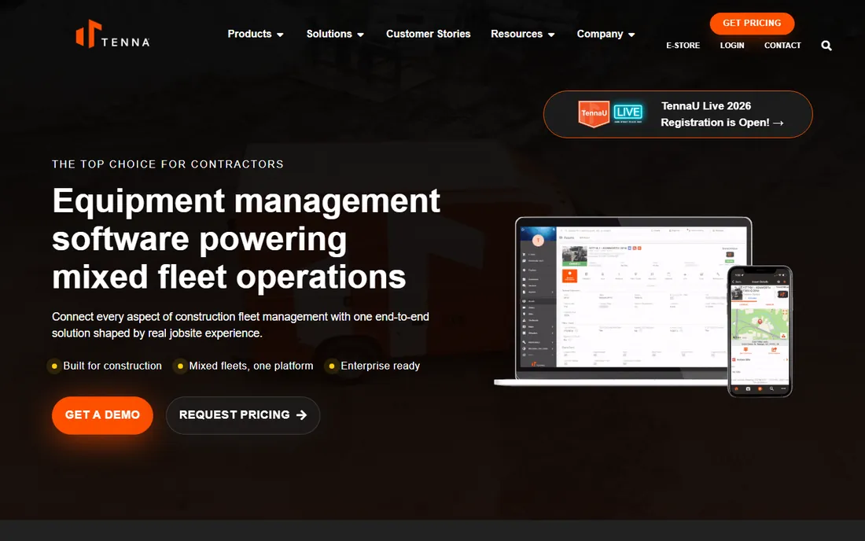Click the Tenna logo
This screenshot has height=541, width=865.
tap(112, 34)
